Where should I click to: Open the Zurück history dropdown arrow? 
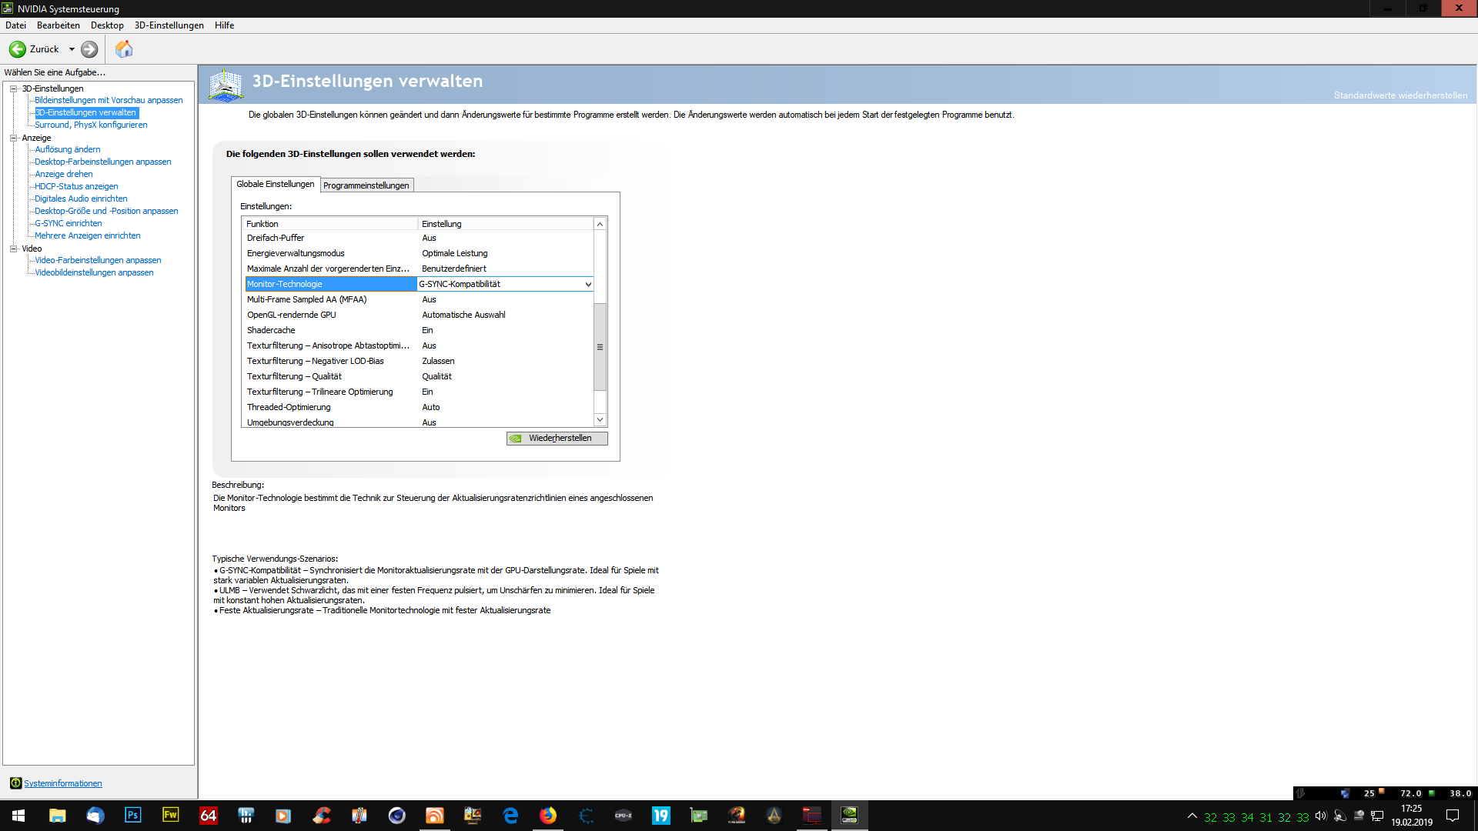(x=72, y=49)
